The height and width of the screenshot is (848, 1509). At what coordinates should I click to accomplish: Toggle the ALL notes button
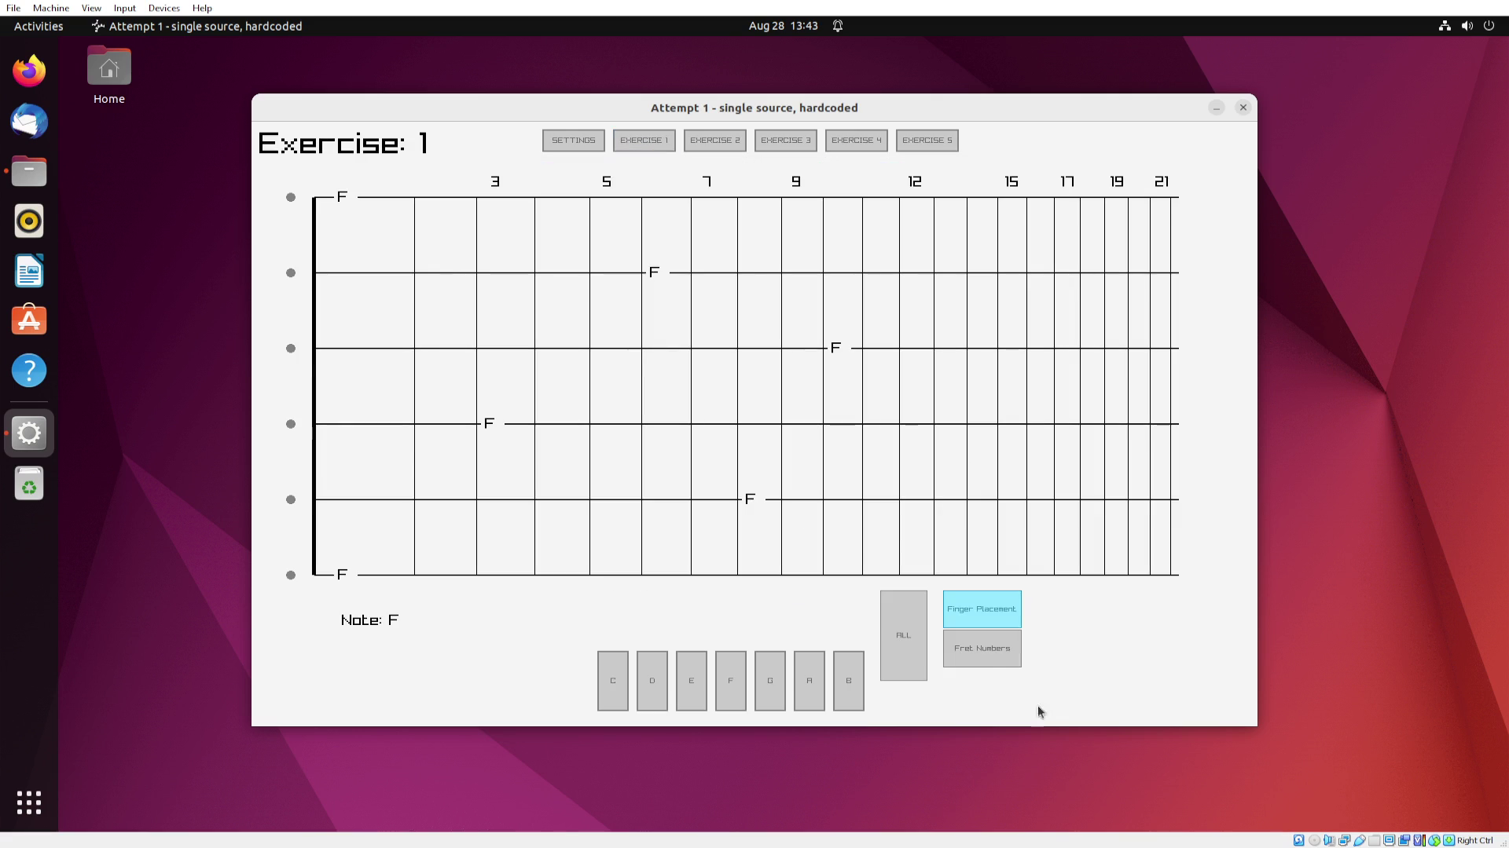(x=903, y=635)
